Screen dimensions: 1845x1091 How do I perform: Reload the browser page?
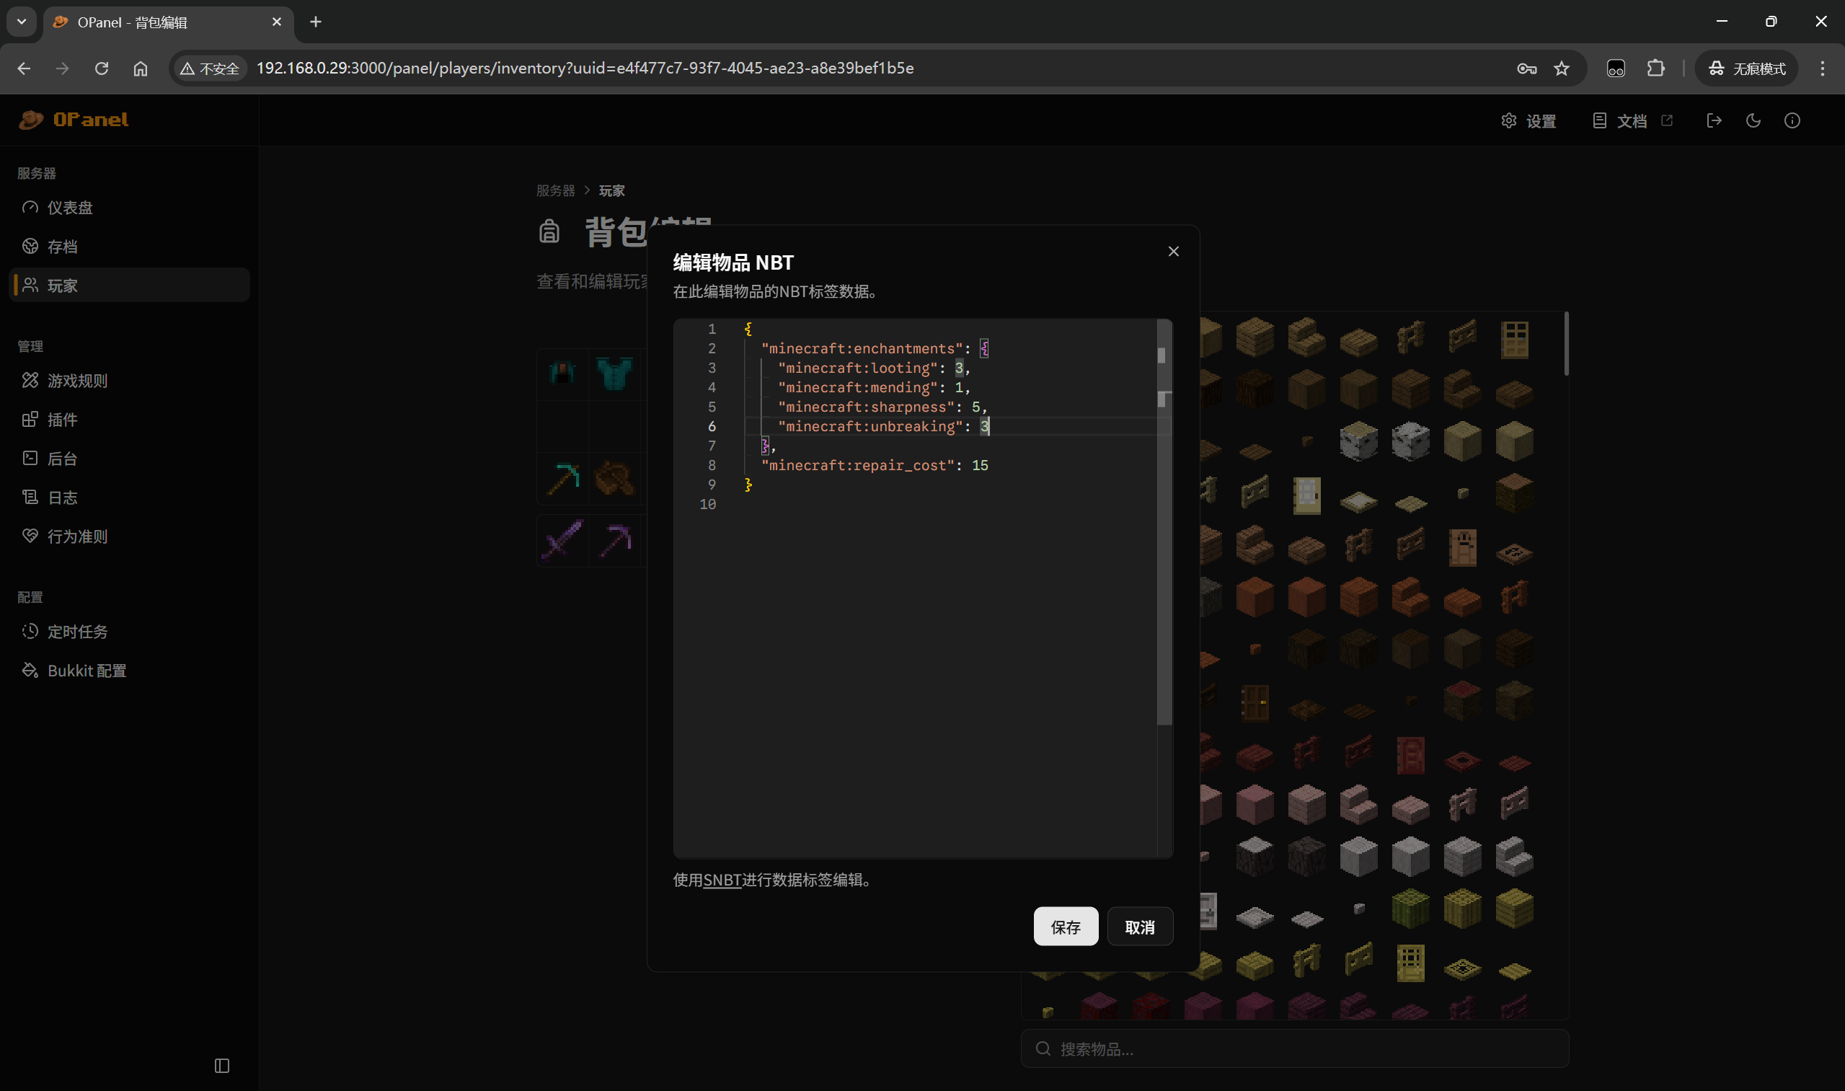tap(102, 69)
